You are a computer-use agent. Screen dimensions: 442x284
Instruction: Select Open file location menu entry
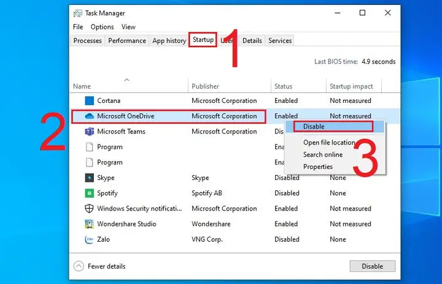[x=329, y=143]
